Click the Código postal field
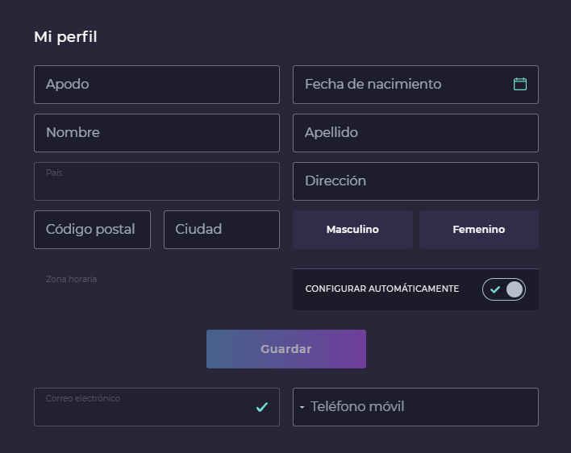This screenshot has height=453, width=571. (x=92, y=230)
